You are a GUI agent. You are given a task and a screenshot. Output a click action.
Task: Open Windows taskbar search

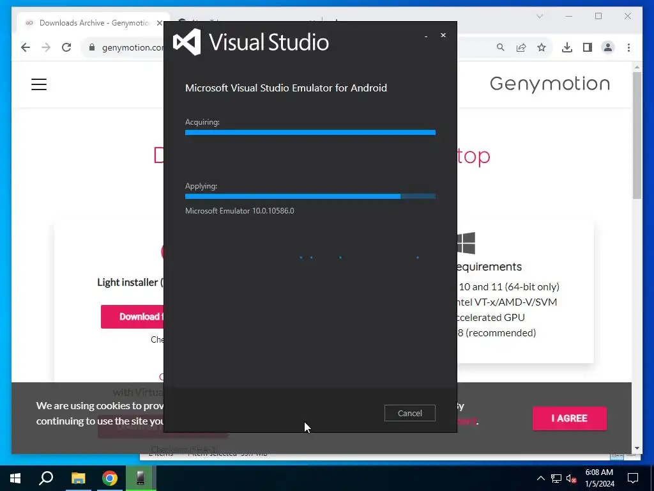pyautogui.click(x=46, y=478)
